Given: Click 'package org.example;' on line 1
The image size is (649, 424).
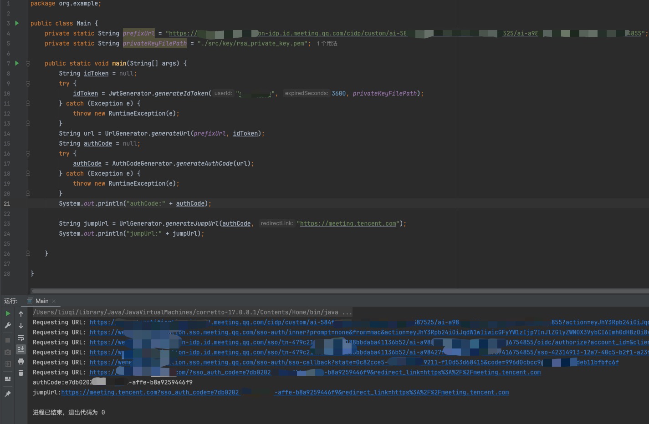Looking at the screenshot, I should coord(66,3).
